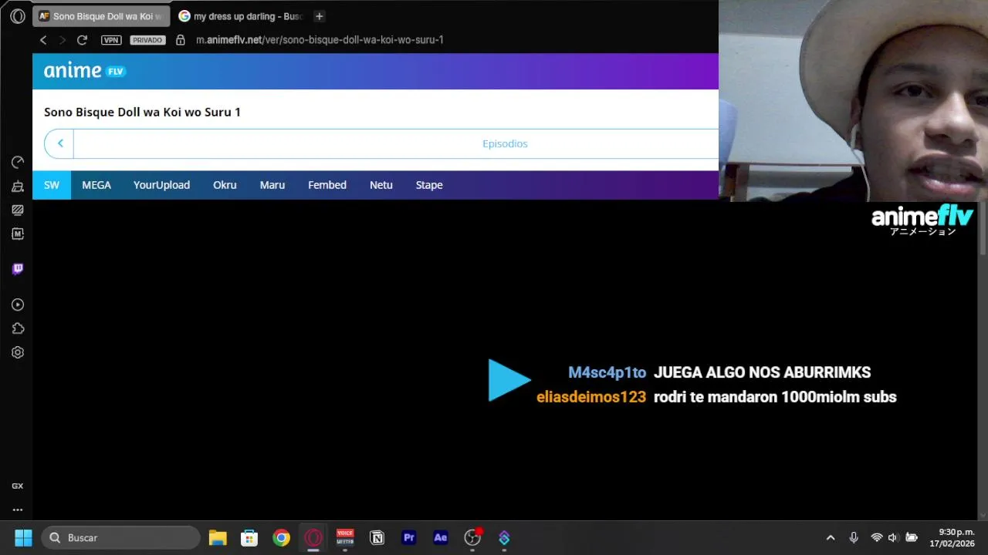Click the previous episode chevron button
Image resolution: width=988 pixels, height=555 pixels.
click(59, 143)
